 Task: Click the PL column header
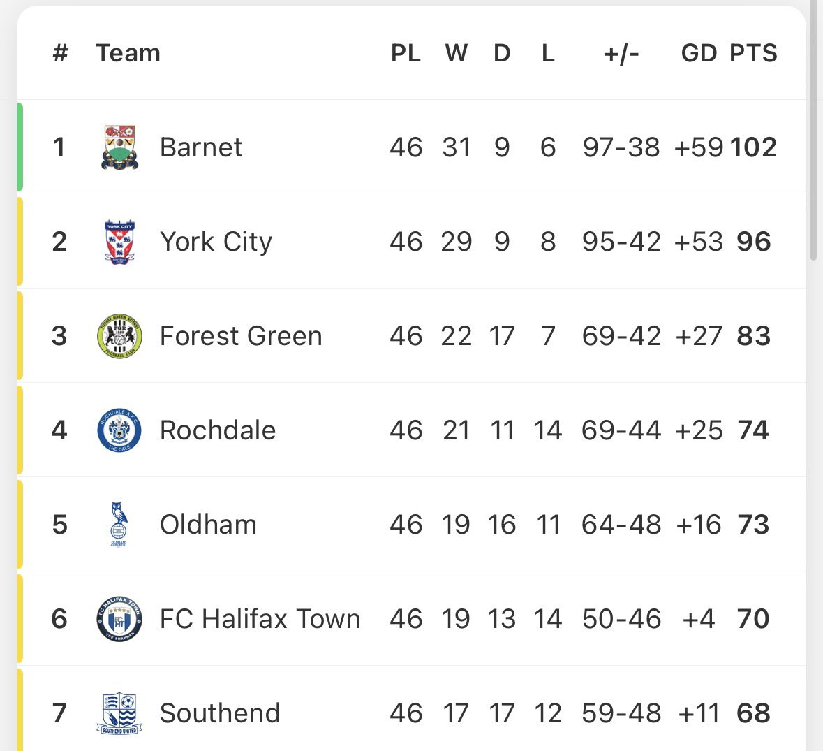(x=406, y=53)
